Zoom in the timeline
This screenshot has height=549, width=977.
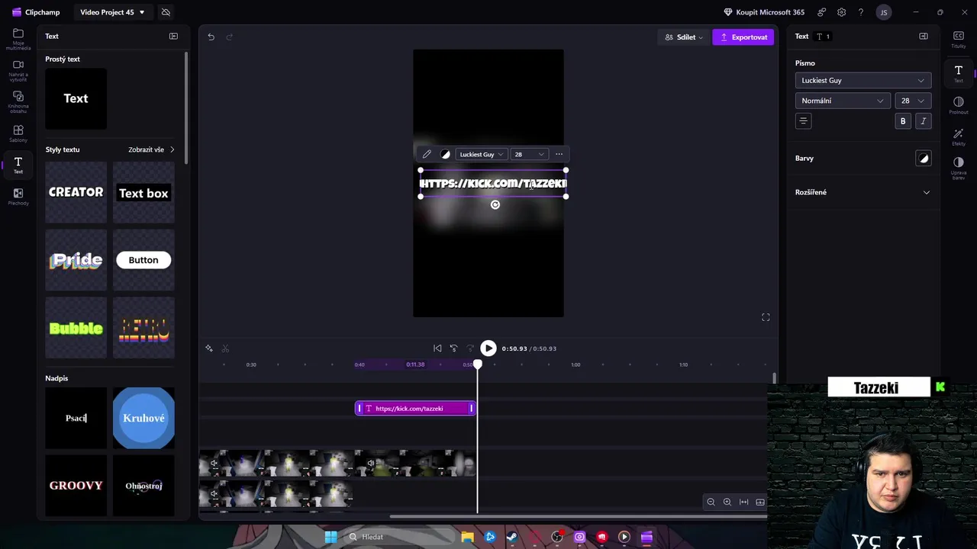point(727,502)
